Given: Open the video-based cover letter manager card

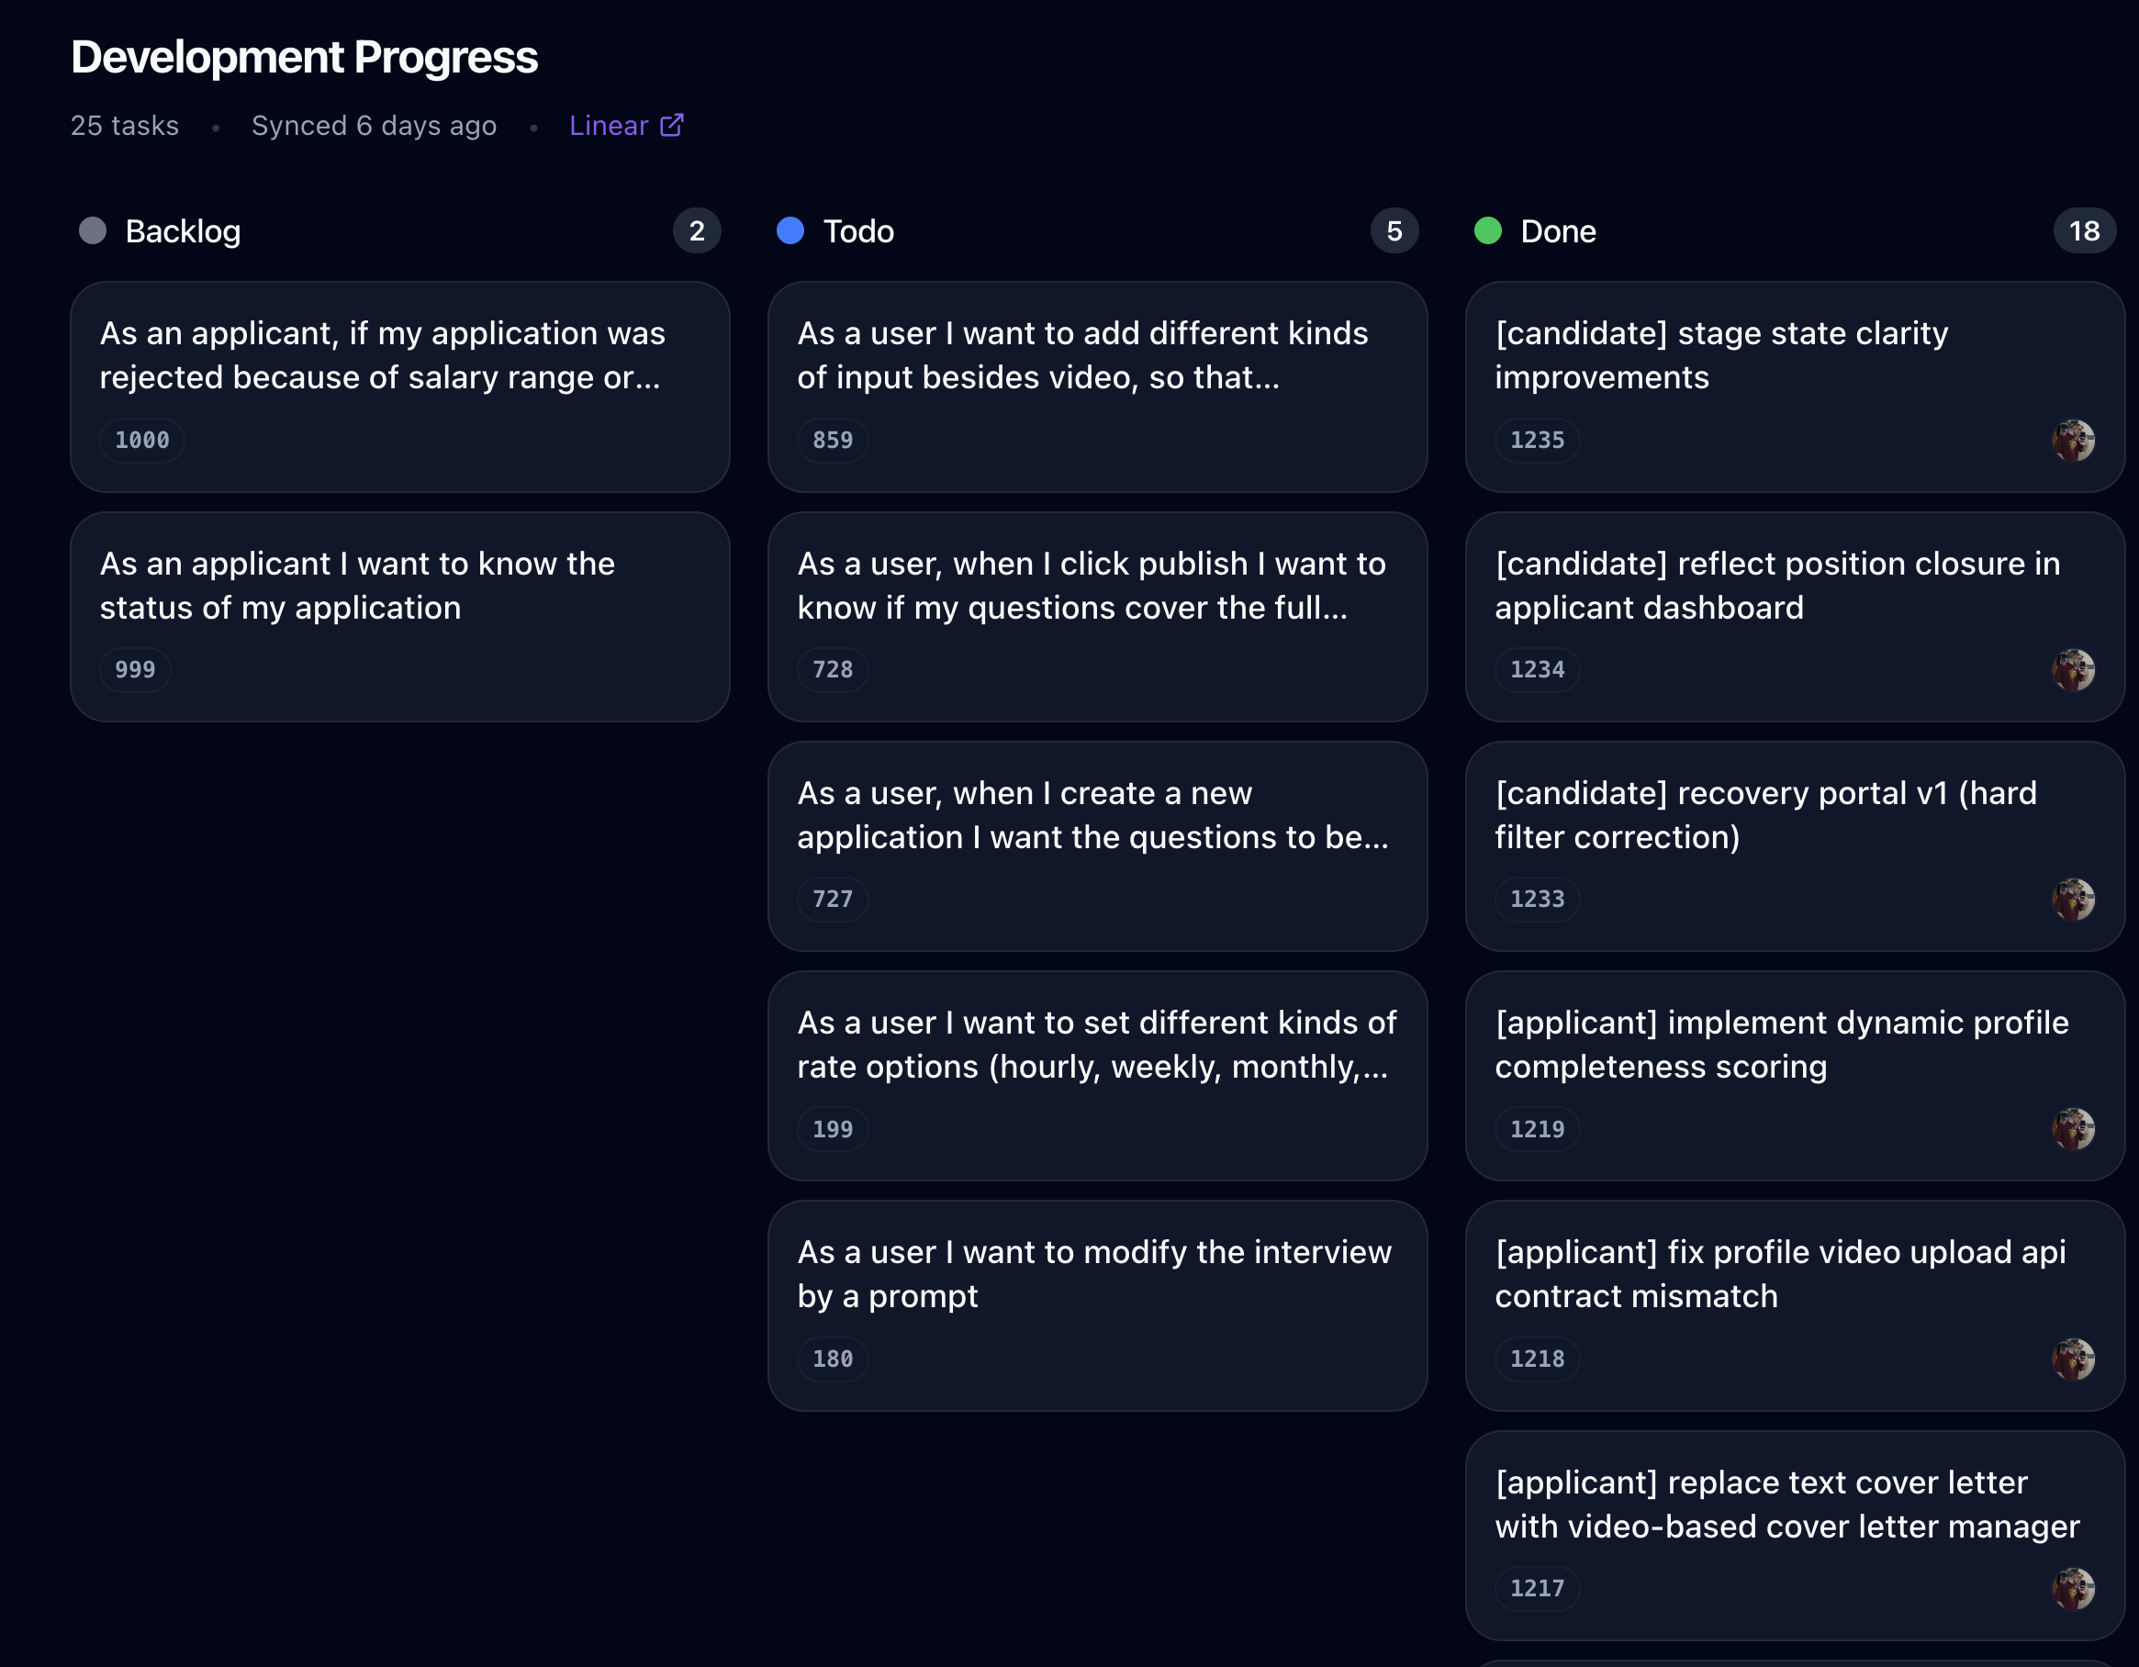Looking at the screenshot, I should pyautogui.click(x=1794, y=1536).
